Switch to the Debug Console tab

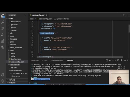click(57, 60)
